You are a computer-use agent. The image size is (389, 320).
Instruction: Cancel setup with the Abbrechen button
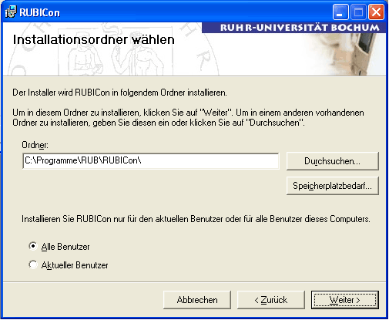197,300
